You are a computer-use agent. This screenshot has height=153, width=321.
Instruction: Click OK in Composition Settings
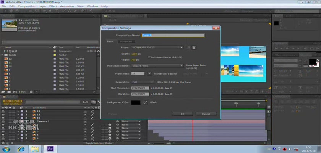[x=182, y=114]
